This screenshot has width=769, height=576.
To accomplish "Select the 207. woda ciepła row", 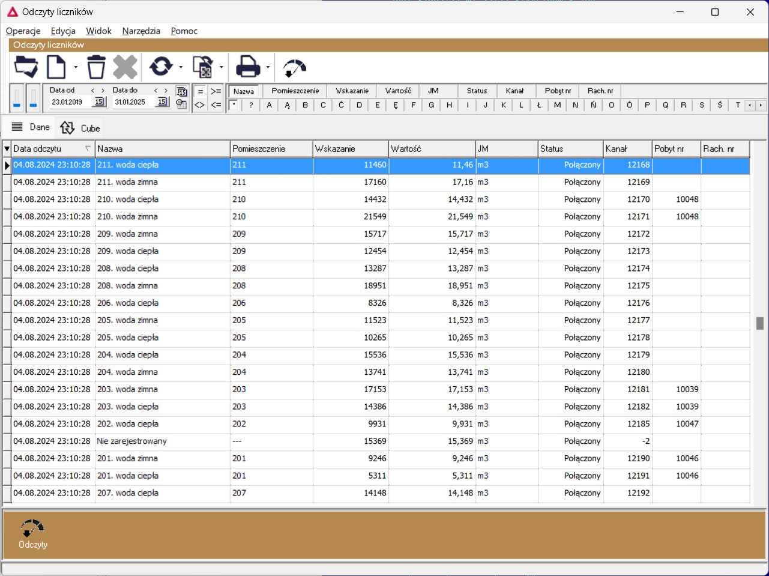I will (x=376, y=493).
